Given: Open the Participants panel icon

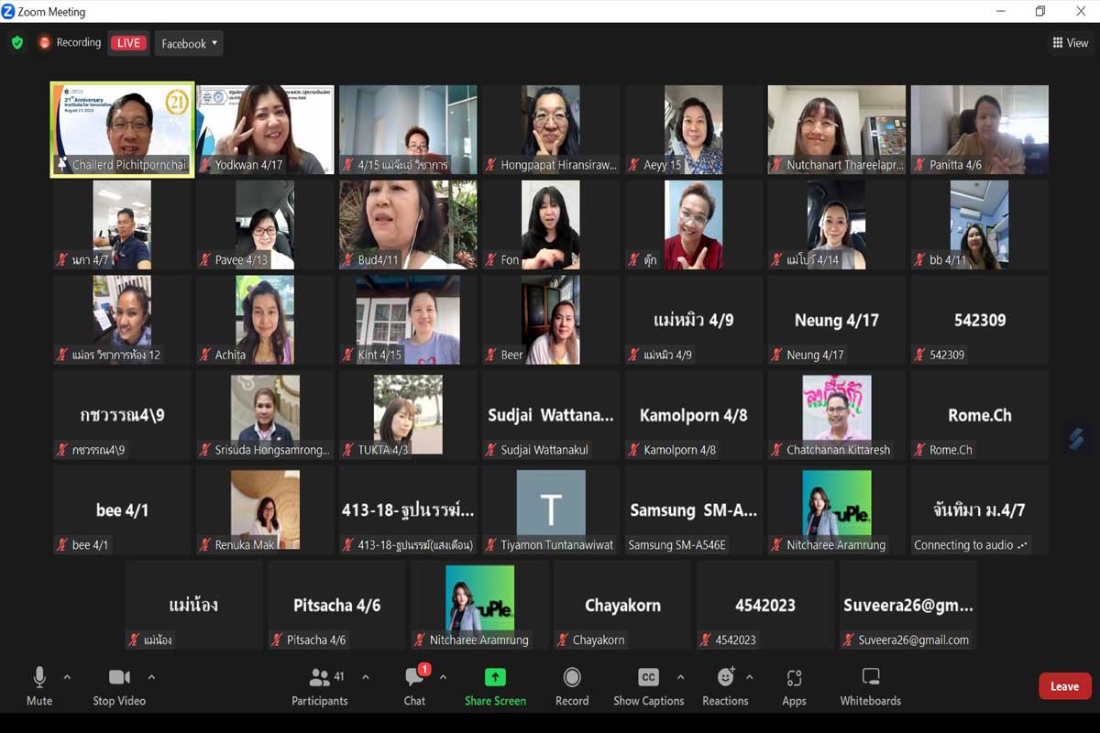Looking at the screenshot, I should pos(319,679).
